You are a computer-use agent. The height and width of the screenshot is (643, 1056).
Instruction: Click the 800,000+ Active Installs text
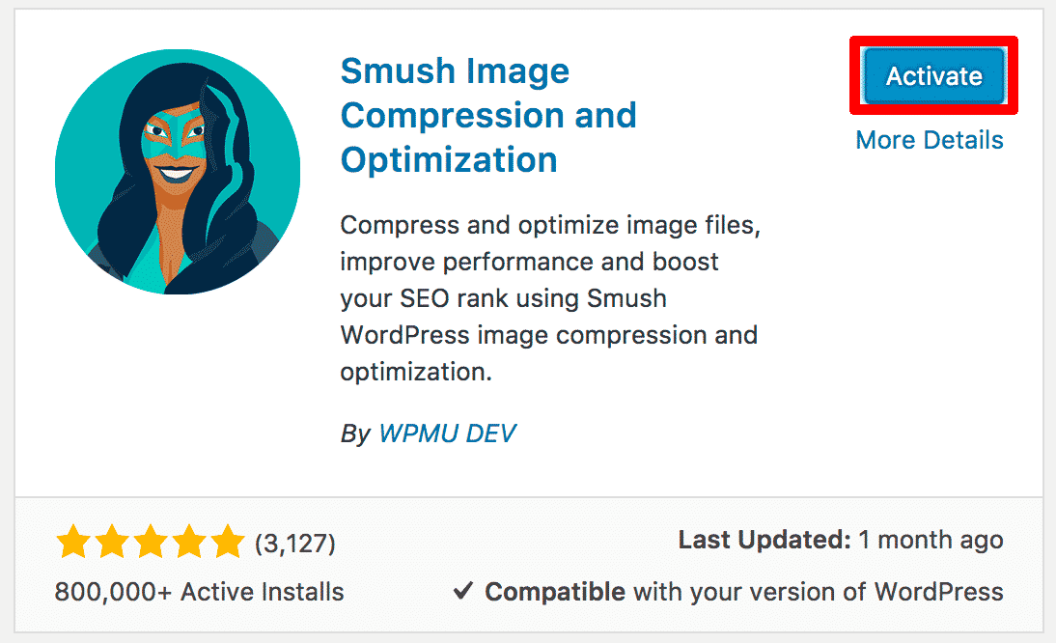pos(200,592)
